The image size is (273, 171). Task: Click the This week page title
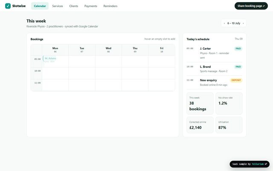pyautogui.click(x=36, y=21)
